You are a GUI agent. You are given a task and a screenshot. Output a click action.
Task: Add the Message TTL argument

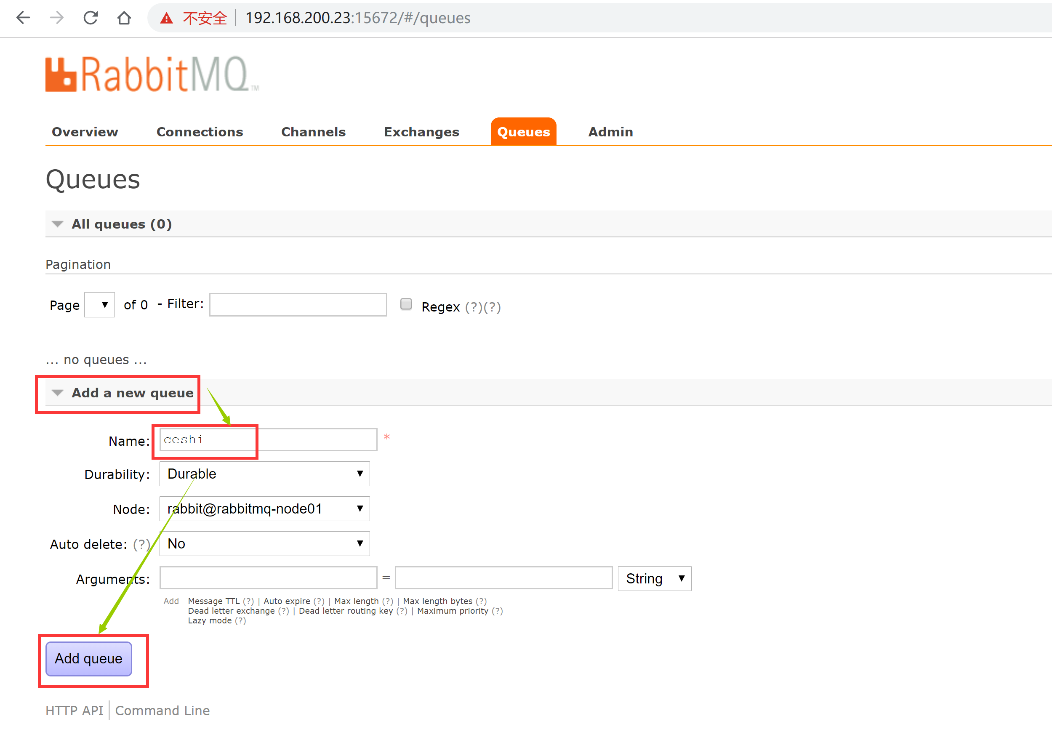point(213,601)
